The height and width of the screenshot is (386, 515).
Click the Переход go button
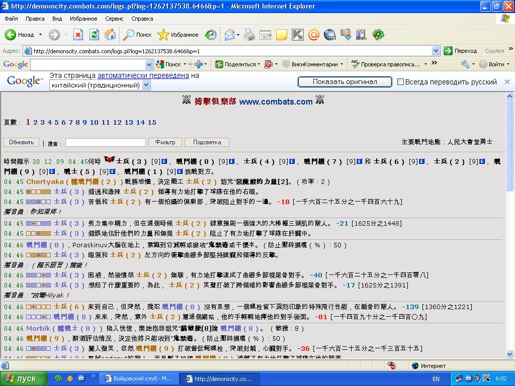pyautogui.click(x=461, y=51)
